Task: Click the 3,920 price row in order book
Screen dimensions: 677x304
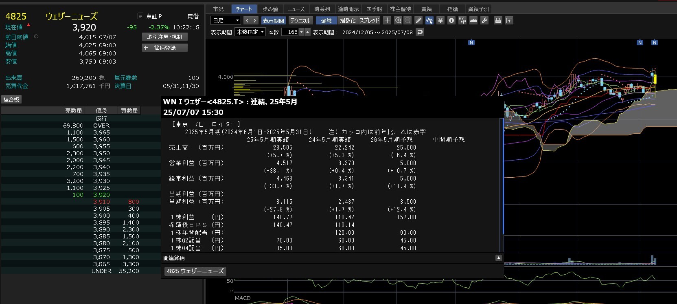Action: pyautogui.click(x=101, y=195)
